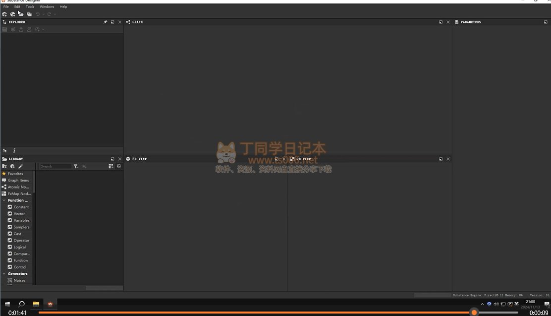Select Noises under Generators
The width and height of the screenshot is (551, 316).
[x=20, y=280]
